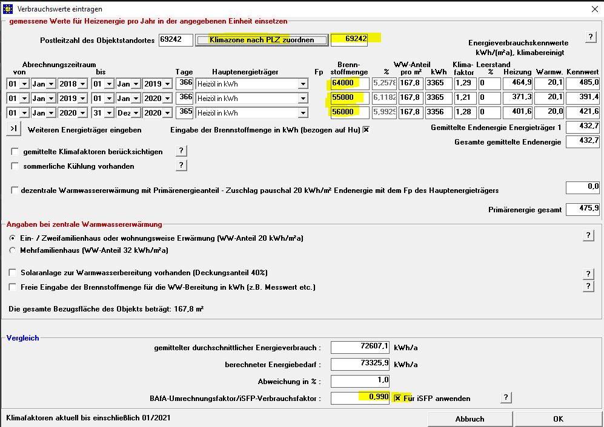Open start year dropdown in the 55000 row
This screenshot has width=604, height=427.
click(82, 99)
